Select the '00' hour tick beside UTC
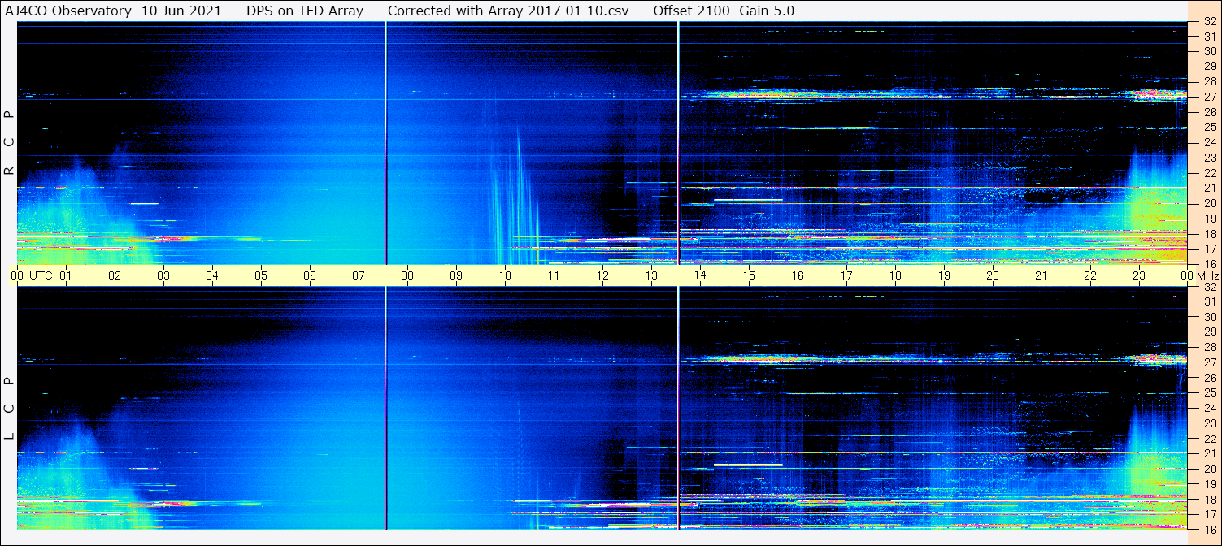Image resolution: width=1222 pixels, height=546 pixels. [17, 275]
